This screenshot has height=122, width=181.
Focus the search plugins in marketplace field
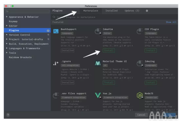[x=113, y=17]
